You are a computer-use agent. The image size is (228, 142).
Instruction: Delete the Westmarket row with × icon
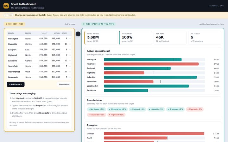click(x=70, y=72)
